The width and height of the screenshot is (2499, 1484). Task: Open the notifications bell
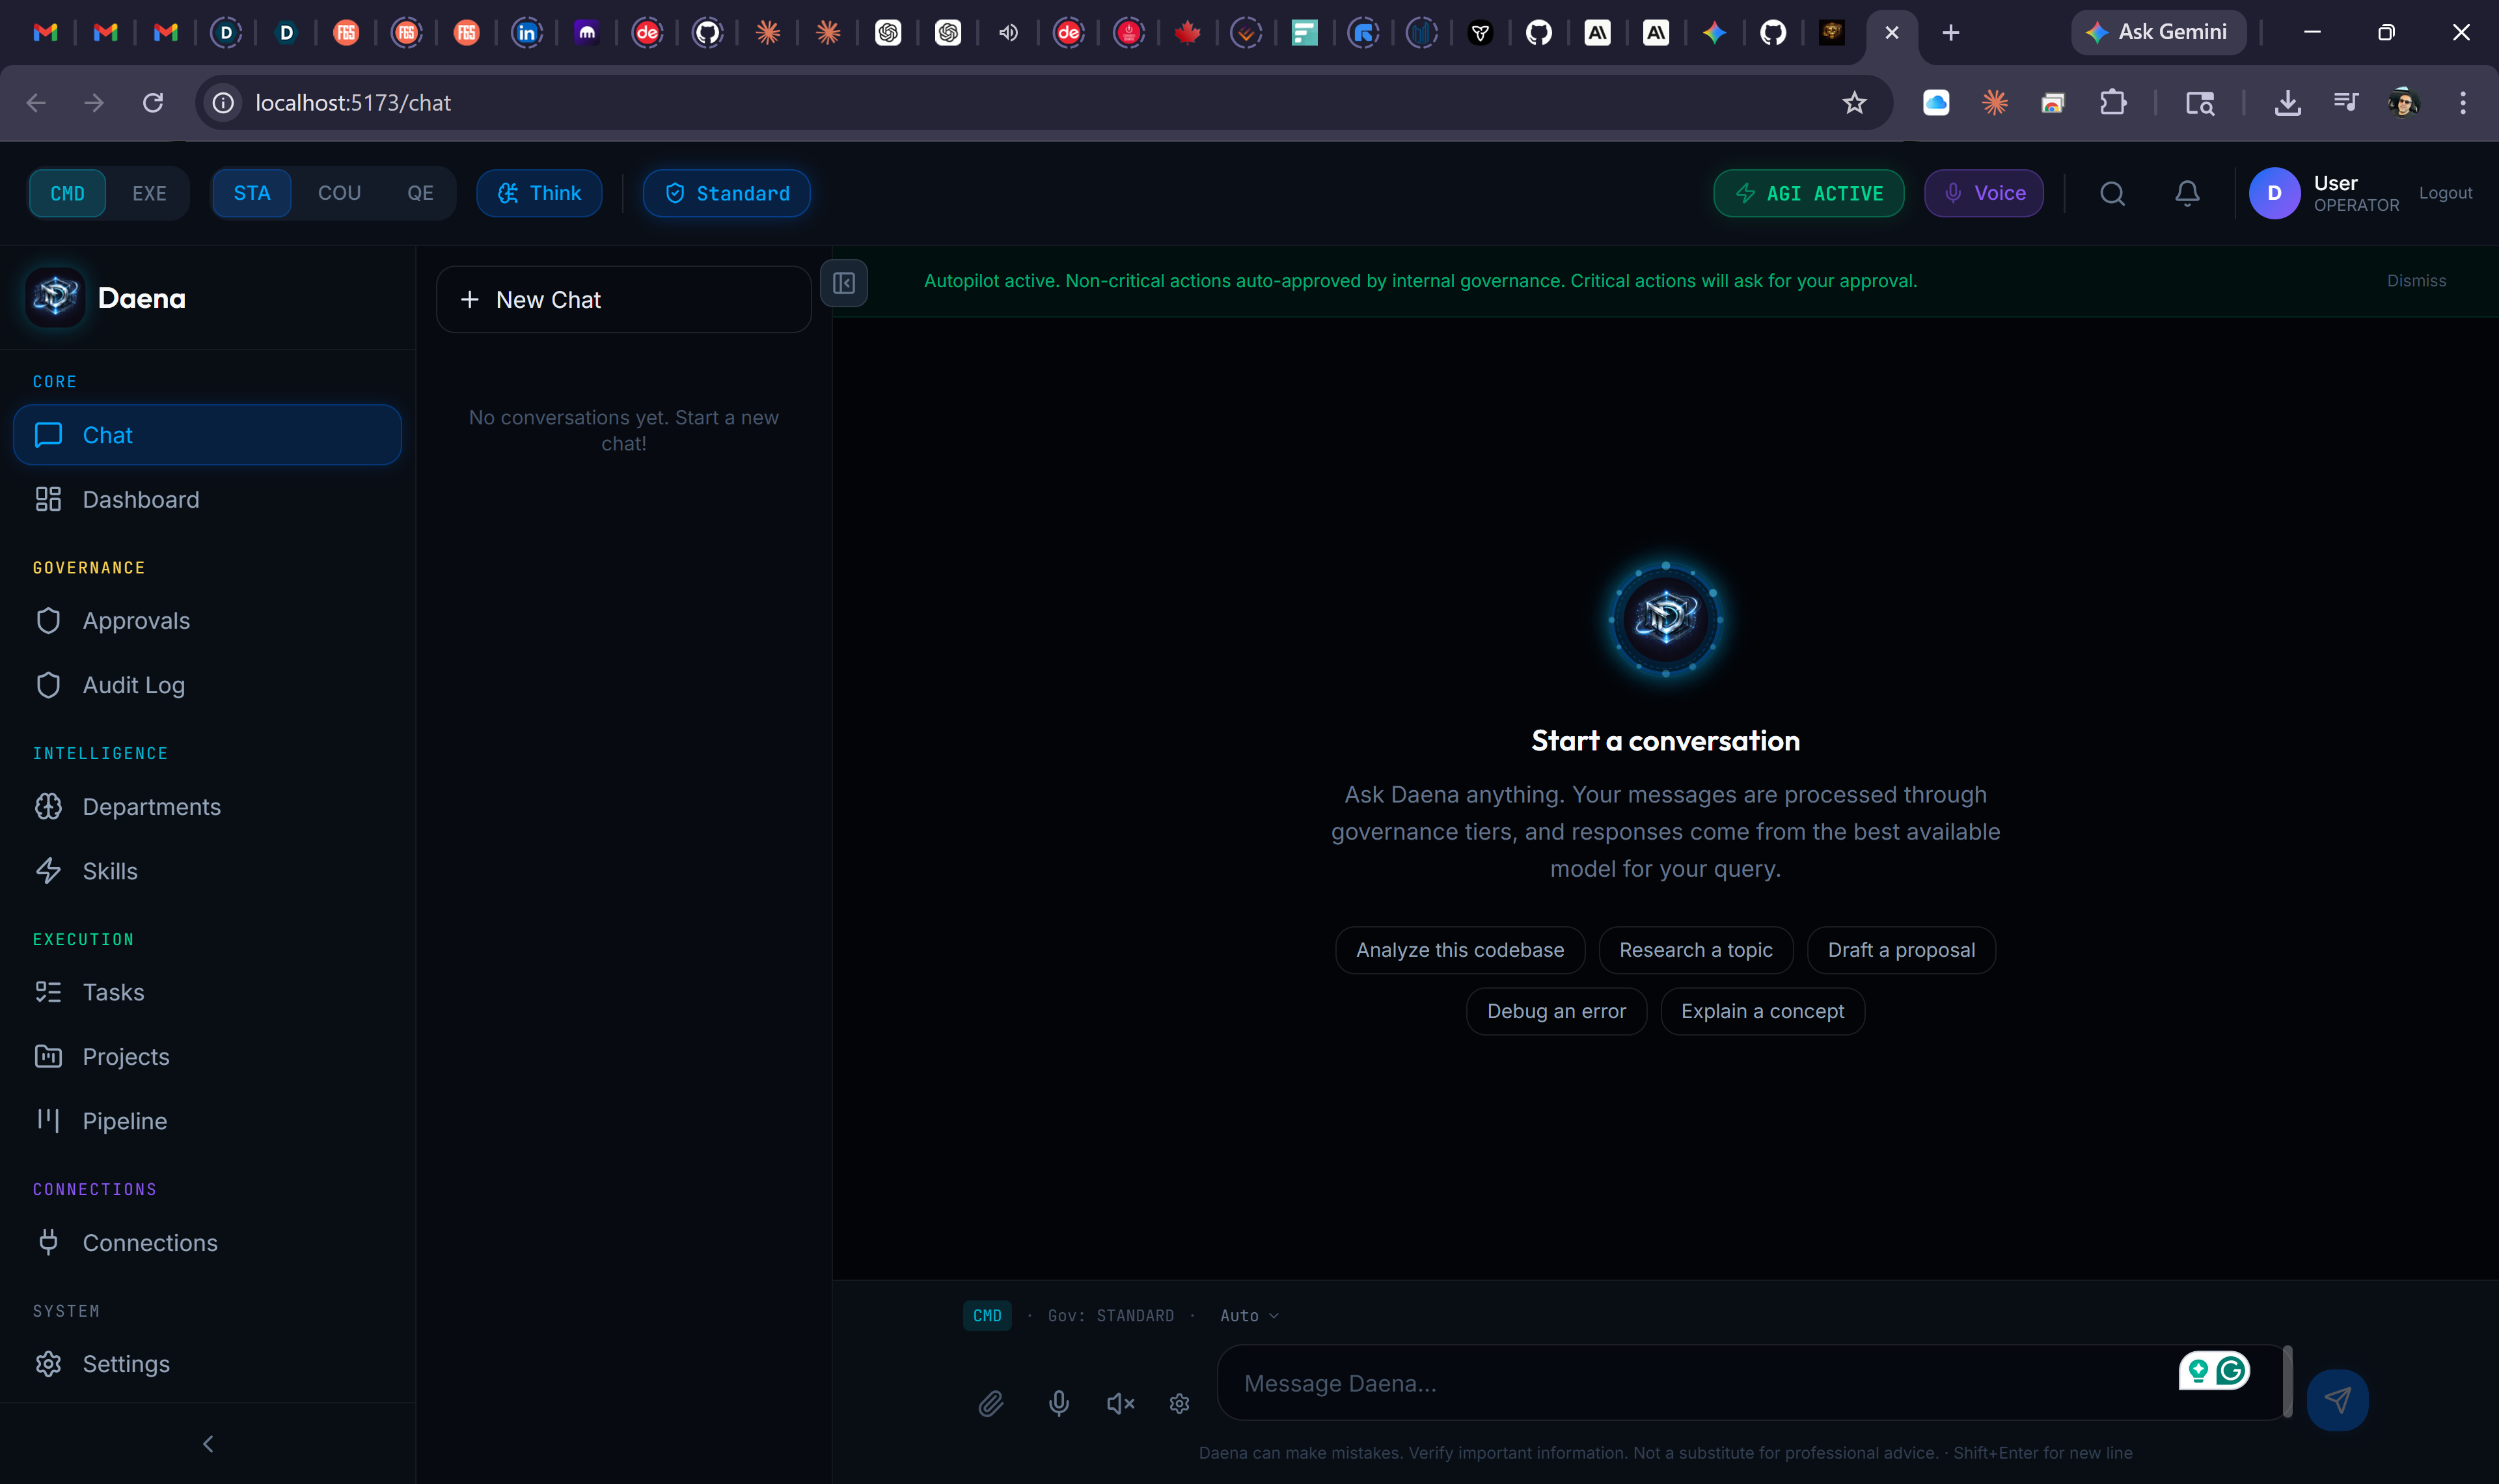point(2187,193)
